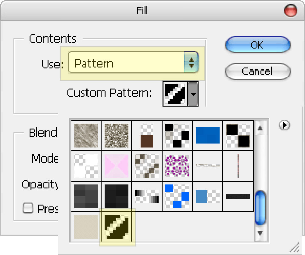Select the black and white diagonal stripe pattern
This screenshot has width=305, height=255.
point(116,227)
